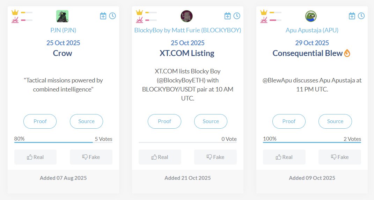Open Source for XT.COM Listing event

click(211, 121)
